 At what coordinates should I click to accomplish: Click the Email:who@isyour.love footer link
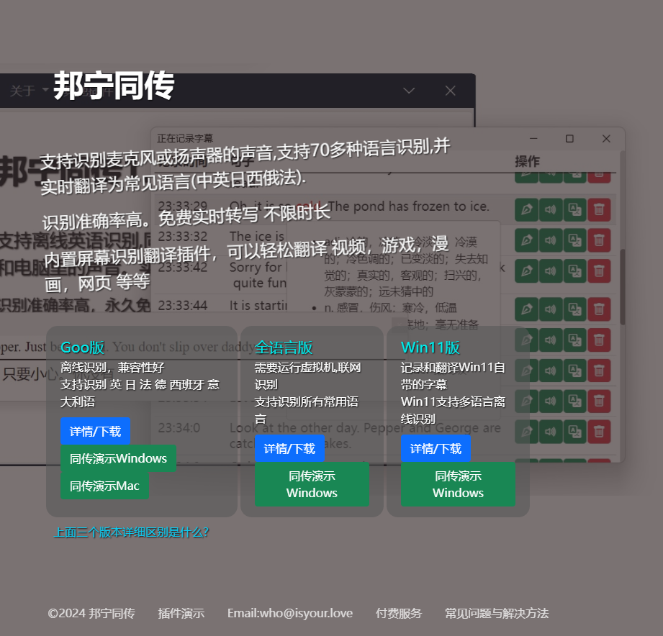[290, 613]
